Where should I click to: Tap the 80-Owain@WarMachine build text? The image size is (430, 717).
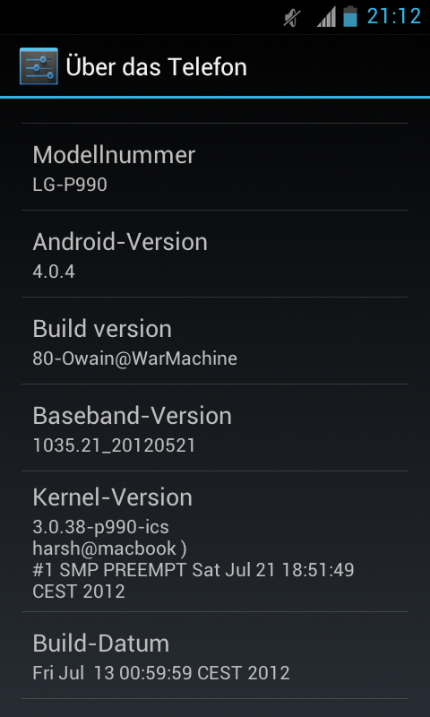click(134, 358)
